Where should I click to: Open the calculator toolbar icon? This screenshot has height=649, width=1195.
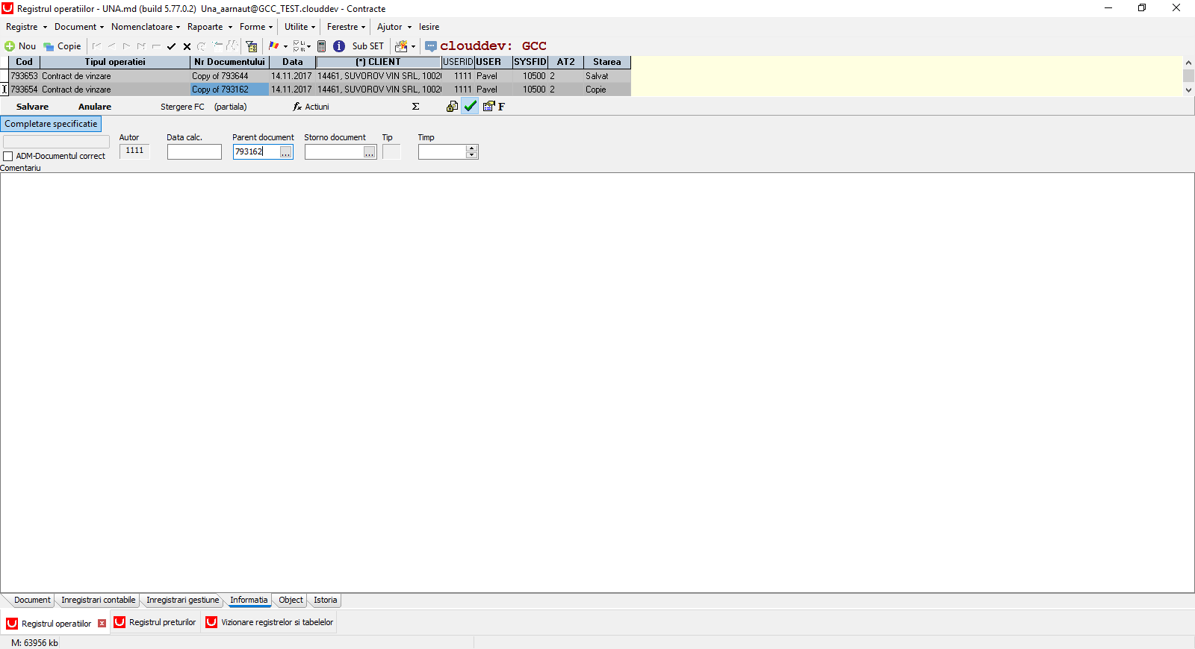[322, 46]
